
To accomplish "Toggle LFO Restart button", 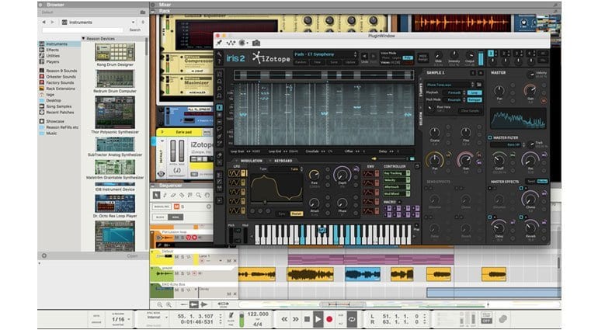I will click(x=297, y=214).
